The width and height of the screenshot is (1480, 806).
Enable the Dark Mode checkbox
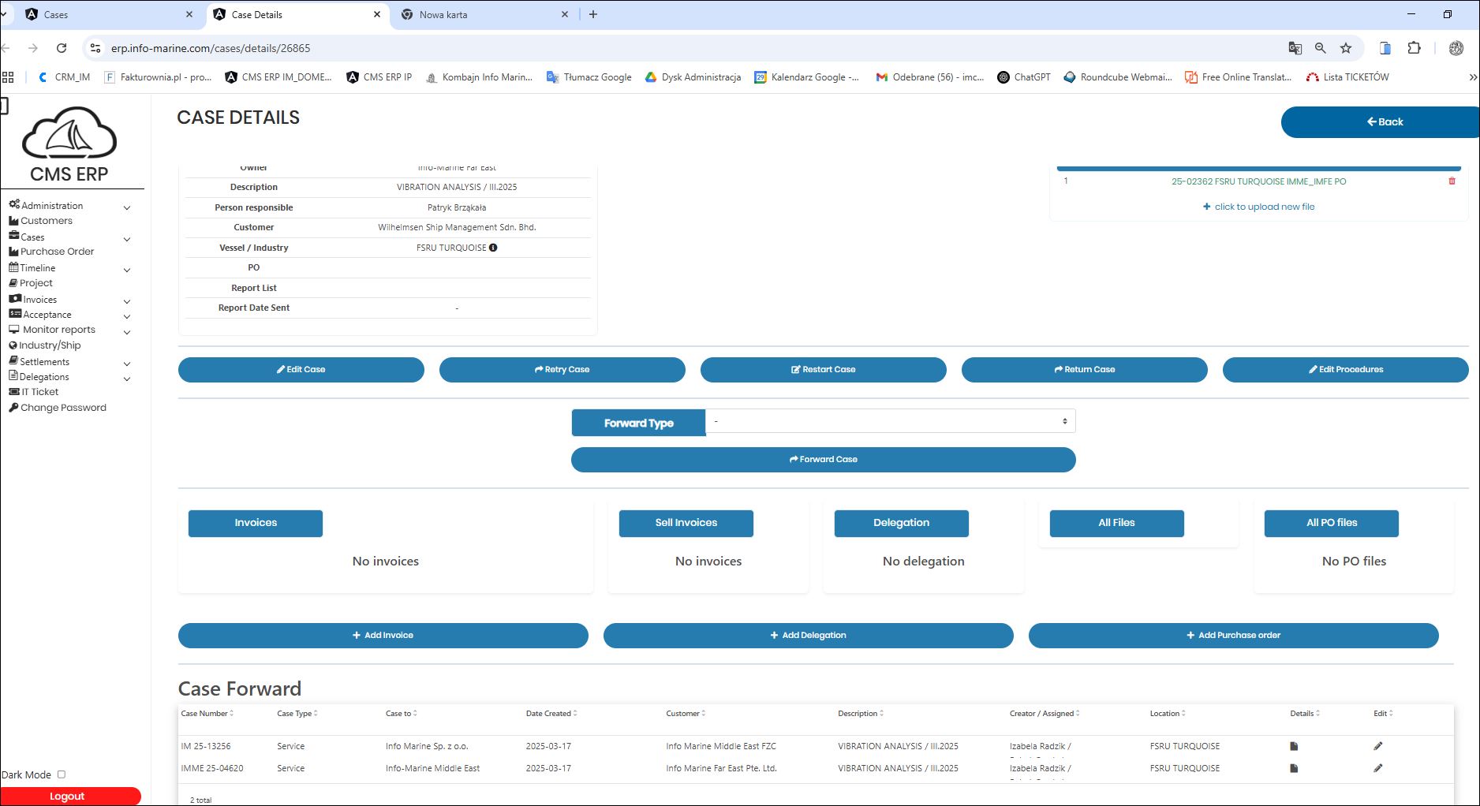[62, 774]
